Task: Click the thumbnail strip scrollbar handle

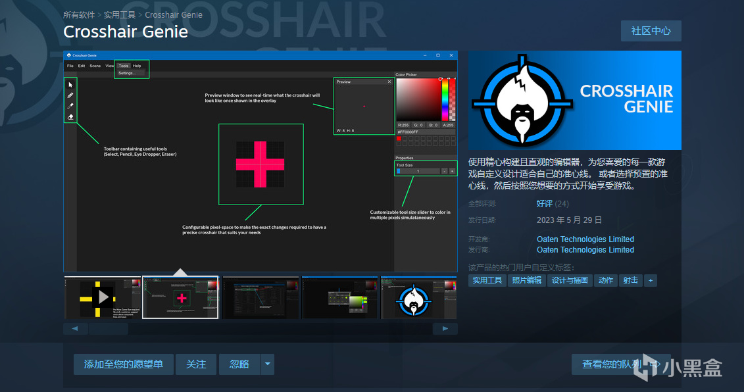Action: pyautogui.click(x=108, y=328)
